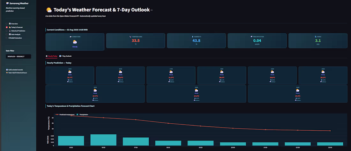Click the cloudy icon in the 27.7°C card
The image size is (351, 151).
click(x=95, y=90)
